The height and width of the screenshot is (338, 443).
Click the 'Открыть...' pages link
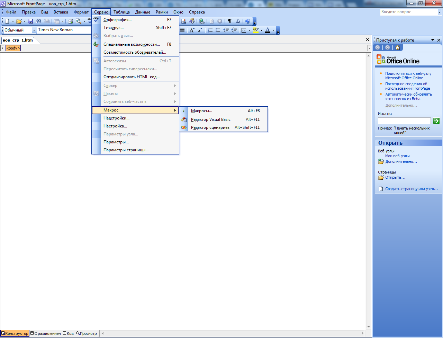tap(395, 177)
